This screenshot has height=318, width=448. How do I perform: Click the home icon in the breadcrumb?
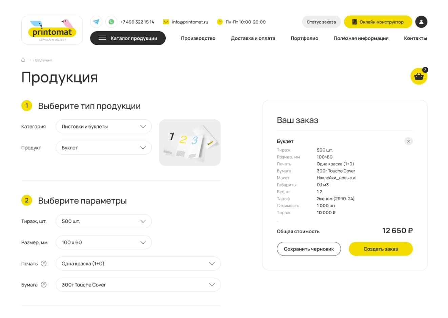click(x=23, y=60)
